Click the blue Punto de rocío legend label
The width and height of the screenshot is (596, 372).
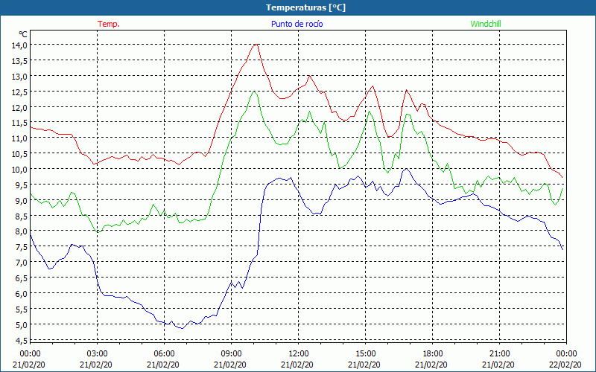[297, 24]
